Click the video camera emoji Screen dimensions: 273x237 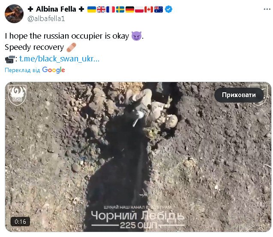click(x=10, y=59)
